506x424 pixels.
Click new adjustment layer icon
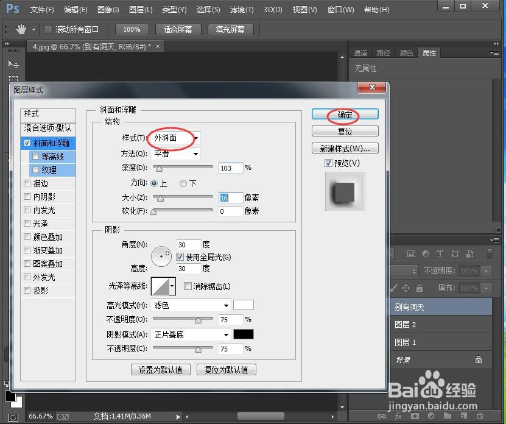(x=431, y=416)
